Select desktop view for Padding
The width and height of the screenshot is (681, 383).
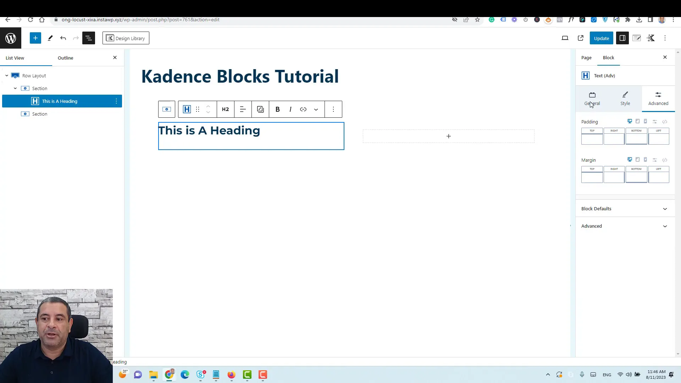pyautogui.click(x=630, y=121)
